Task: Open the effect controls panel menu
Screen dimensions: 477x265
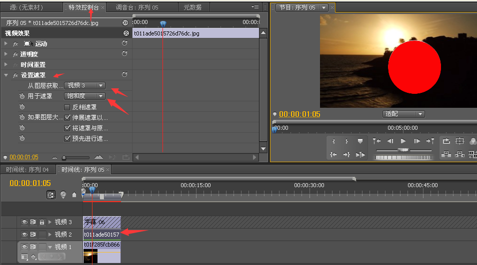Action: click(x=255, y=6)
